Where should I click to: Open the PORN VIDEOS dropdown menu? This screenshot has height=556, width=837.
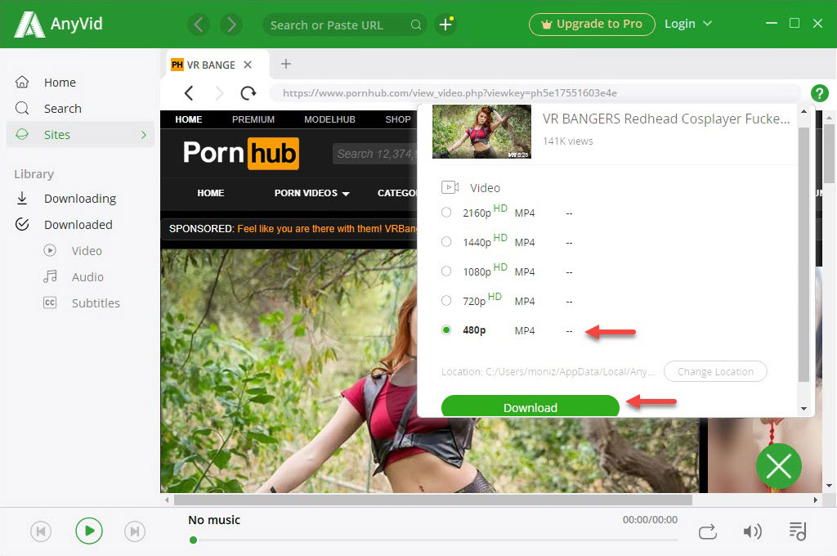point(311,193)
